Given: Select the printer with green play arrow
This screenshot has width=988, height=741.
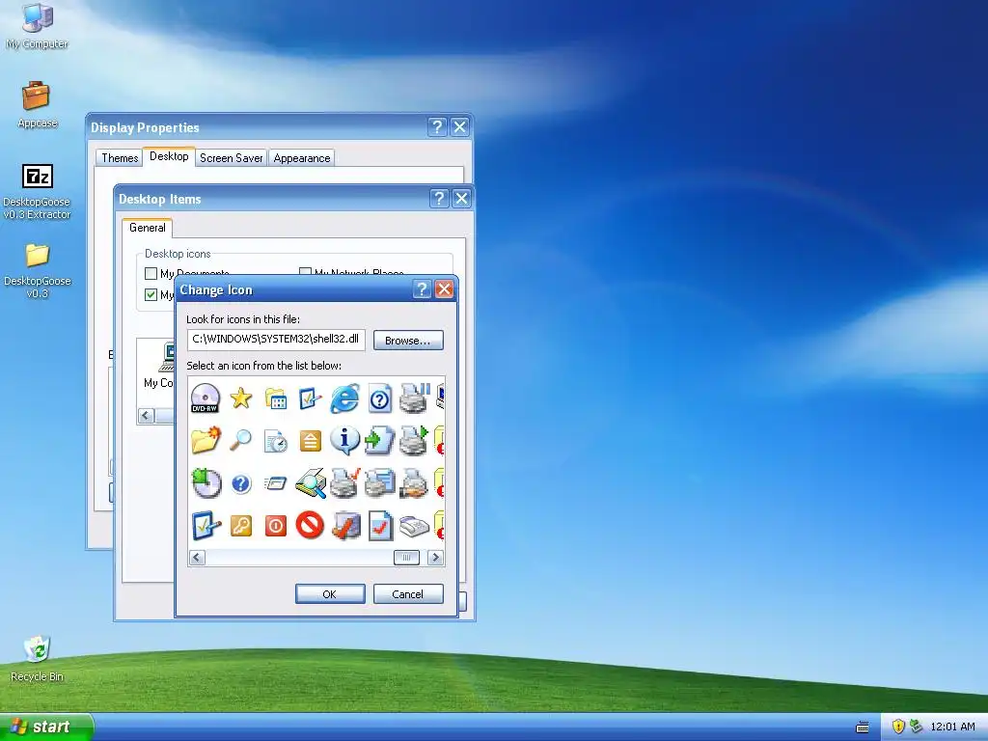Looking at the screenshot, I should pos(414,440).
